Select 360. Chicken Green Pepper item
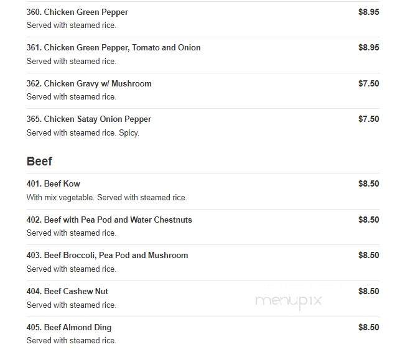Image resolution: width=400 pixels, height=352 pixels. pos(77,12)
